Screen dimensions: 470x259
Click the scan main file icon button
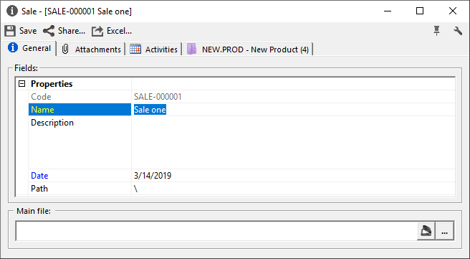point(426,231)
